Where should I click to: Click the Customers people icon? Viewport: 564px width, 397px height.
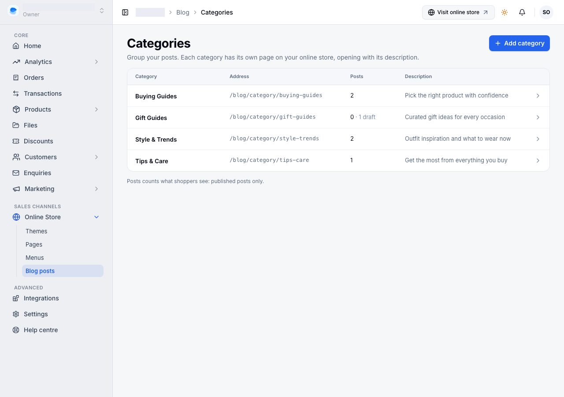tap(16, 157)
